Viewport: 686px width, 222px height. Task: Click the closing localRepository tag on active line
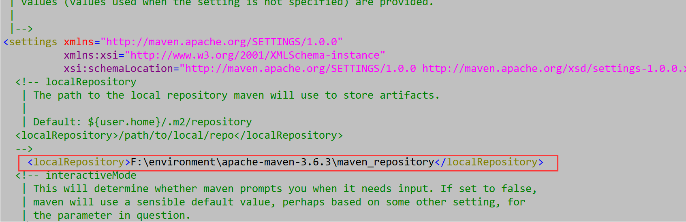489,162
